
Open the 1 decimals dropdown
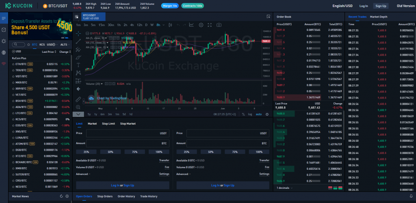[285, 188]
